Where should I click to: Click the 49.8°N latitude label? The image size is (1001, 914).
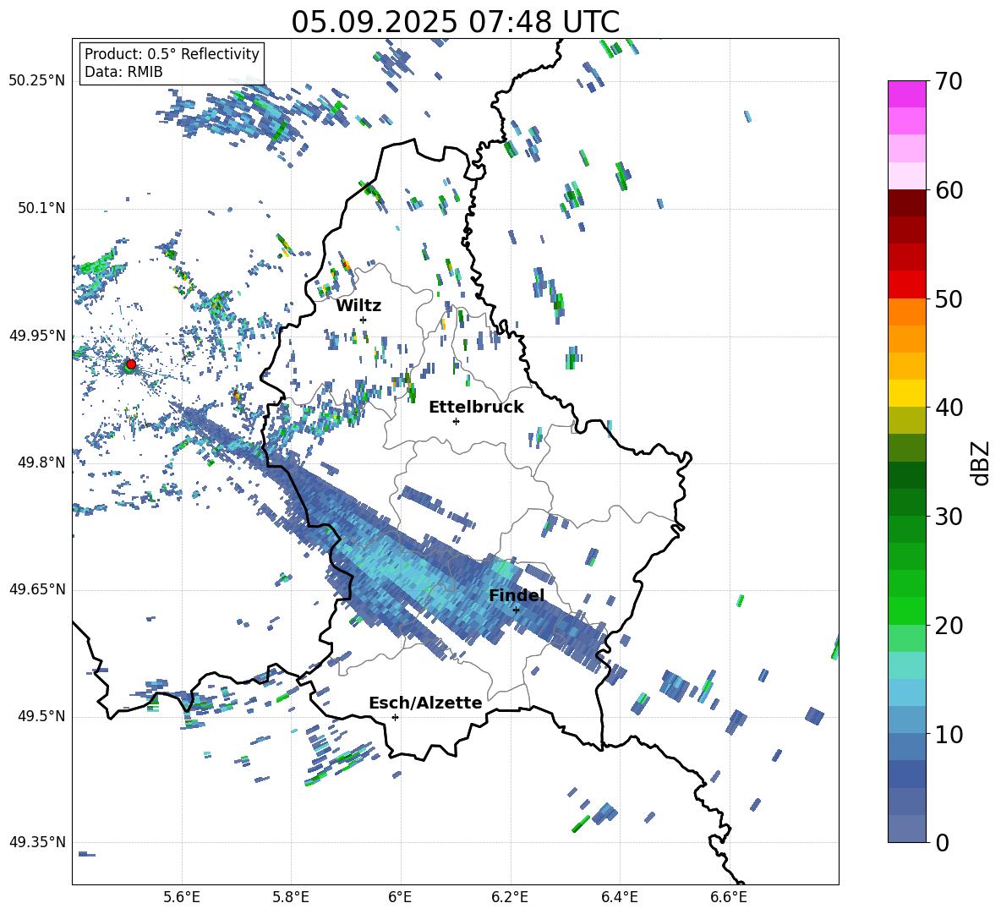pos(41,462)
